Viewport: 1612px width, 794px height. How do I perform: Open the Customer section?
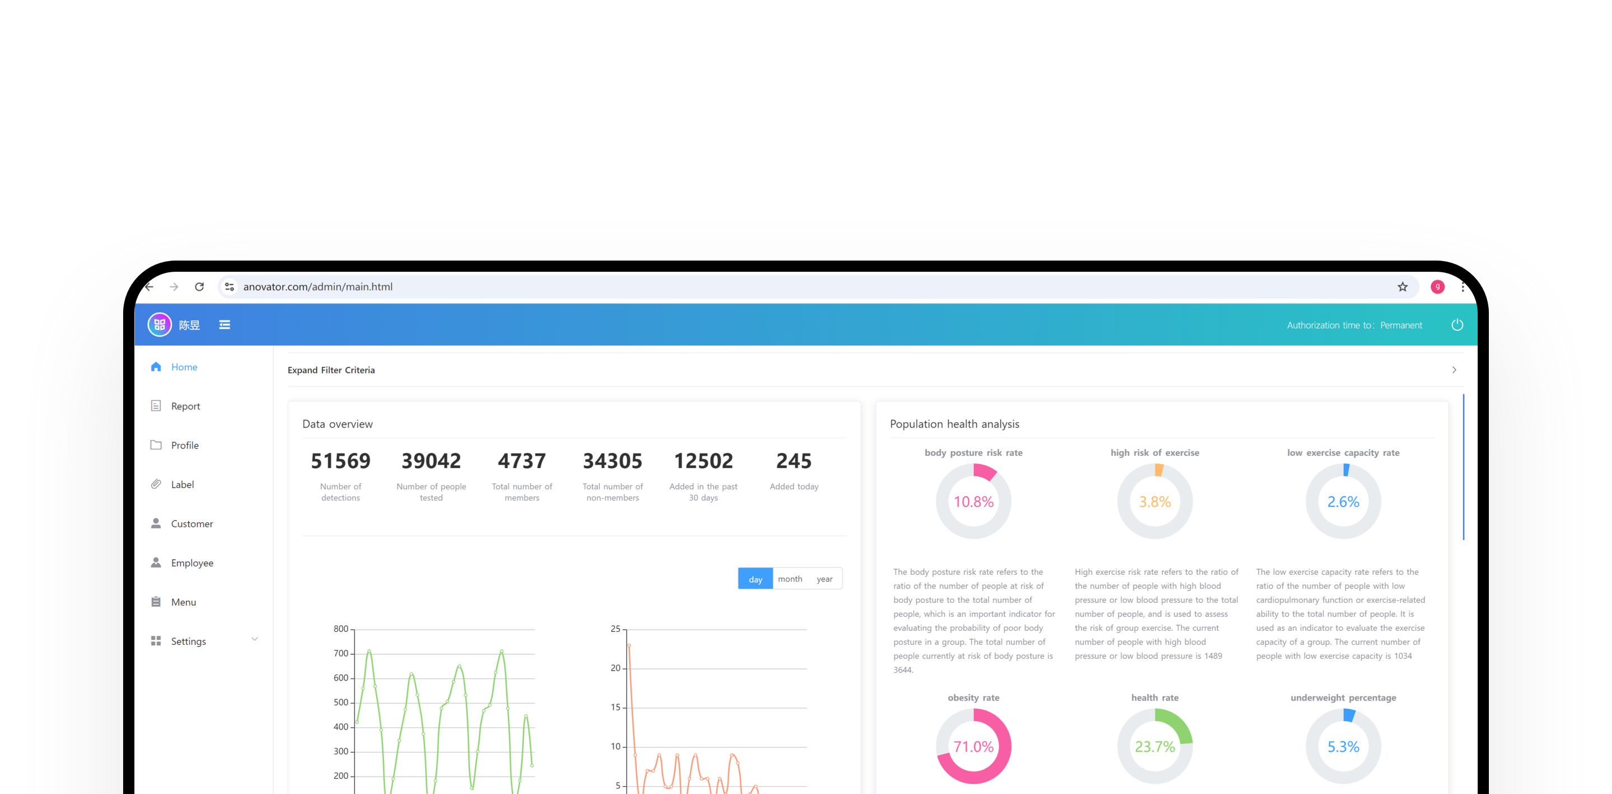204,523
